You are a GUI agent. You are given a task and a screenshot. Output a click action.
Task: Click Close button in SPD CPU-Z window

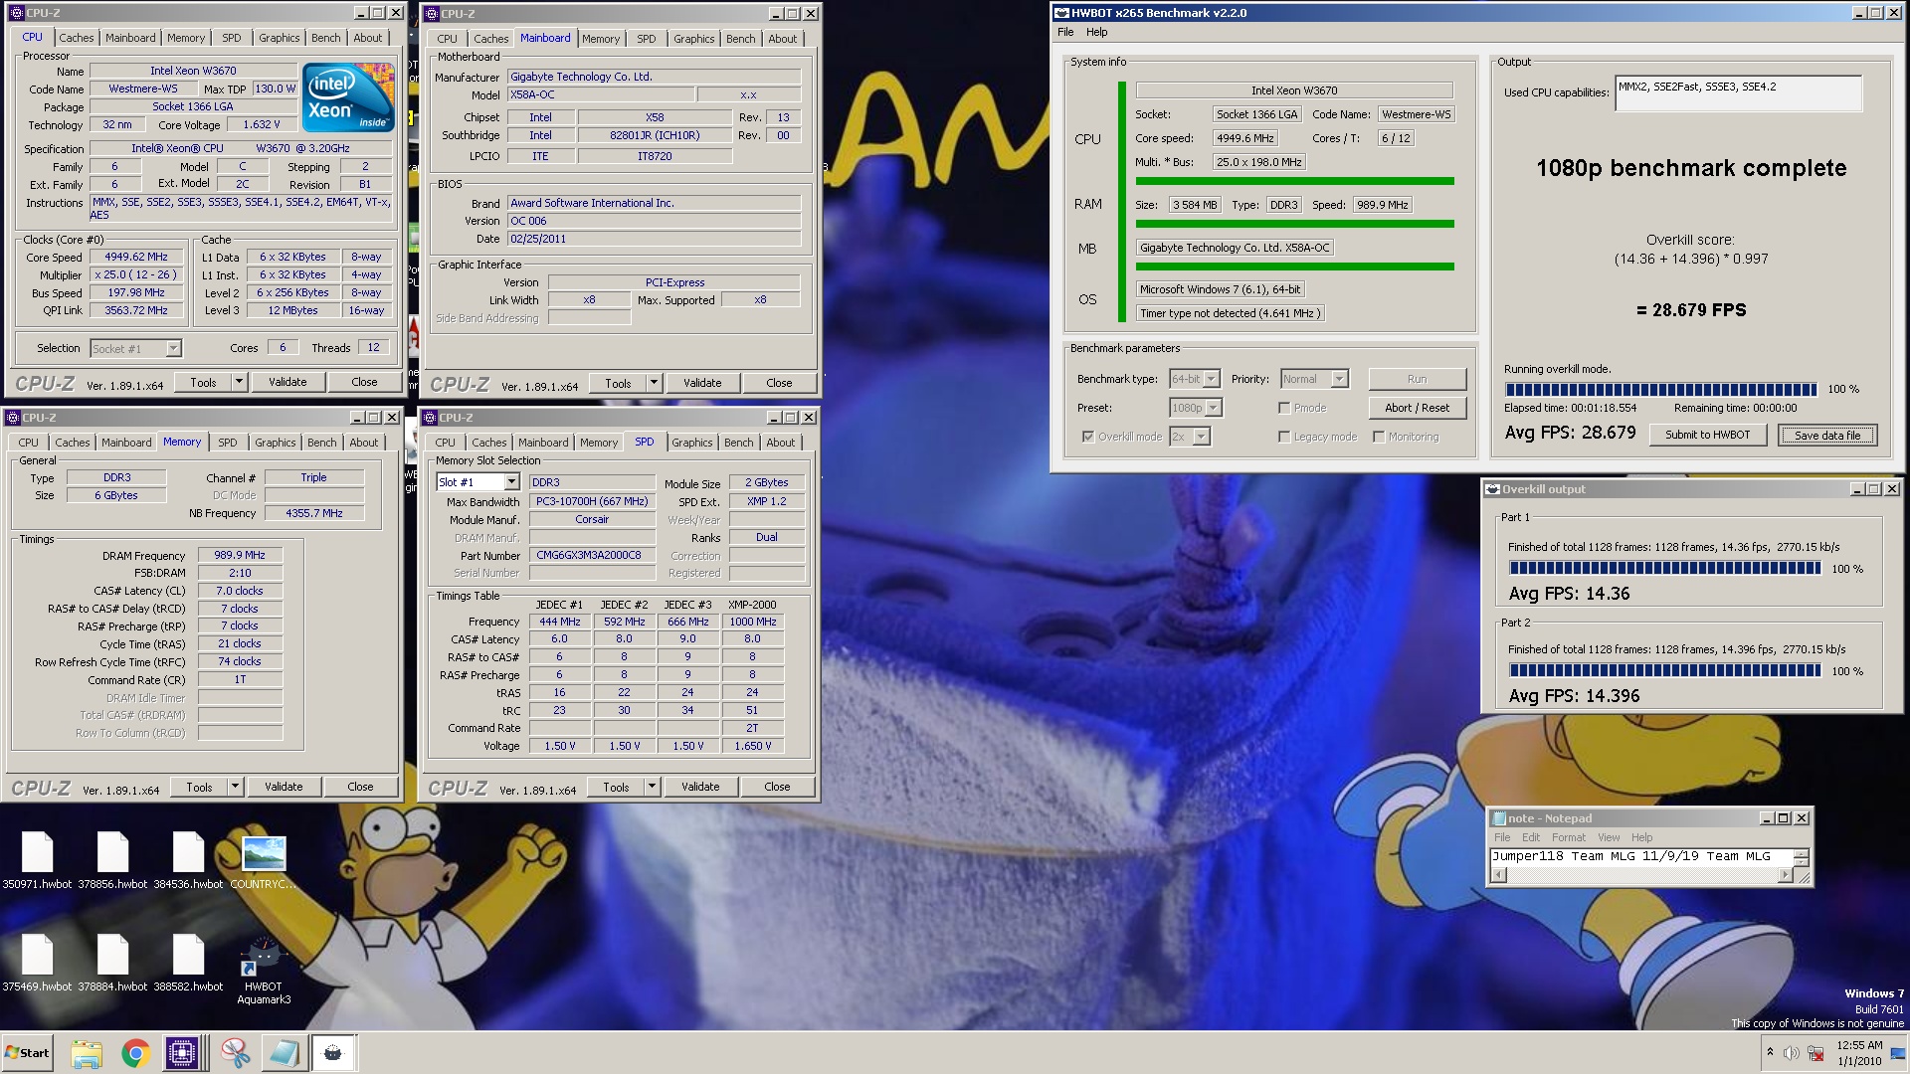point(777,787)
